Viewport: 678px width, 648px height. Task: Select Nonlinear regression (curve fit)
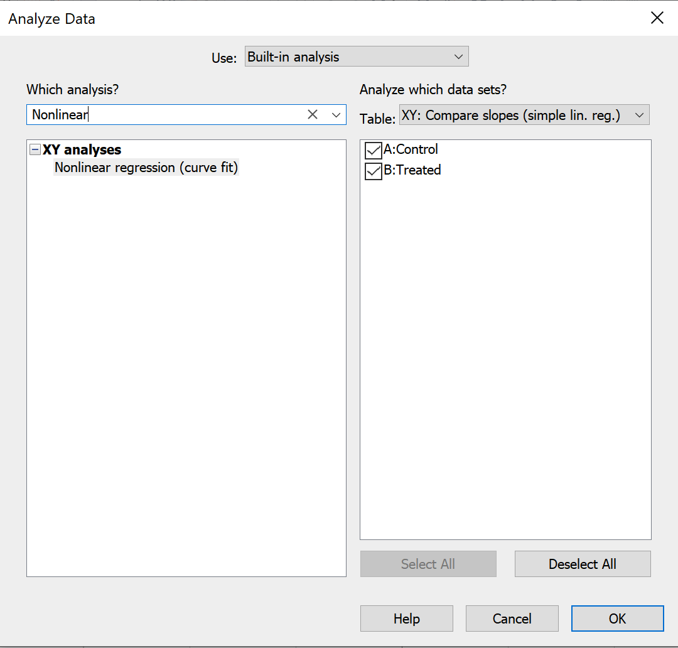point(146,168)
